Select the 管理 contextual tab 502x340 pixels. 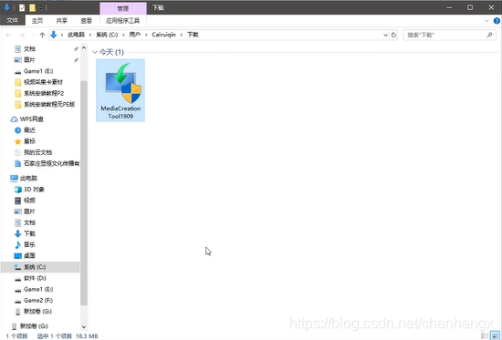123,8
